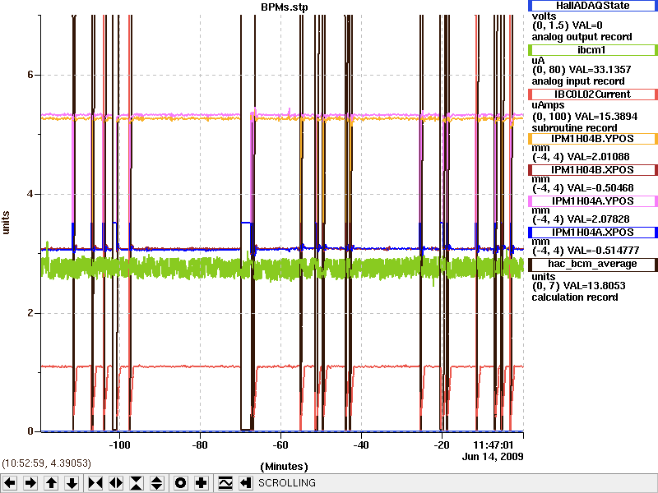Screen dimensions: 658x493
Task: Click the VAL=-0.514777 value in the legend
Action: coord(603,251)
